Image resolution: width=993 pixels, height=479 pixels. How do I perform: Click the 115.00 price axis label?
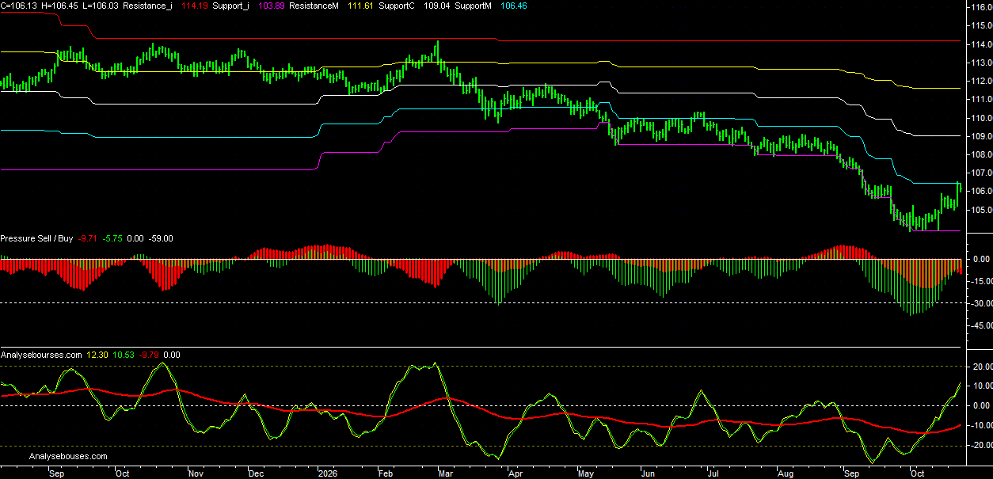[980, 25]
